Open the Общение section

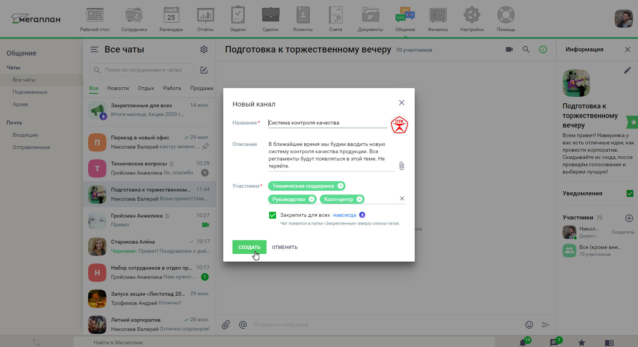pyautogui.click(x=405, y=19)
